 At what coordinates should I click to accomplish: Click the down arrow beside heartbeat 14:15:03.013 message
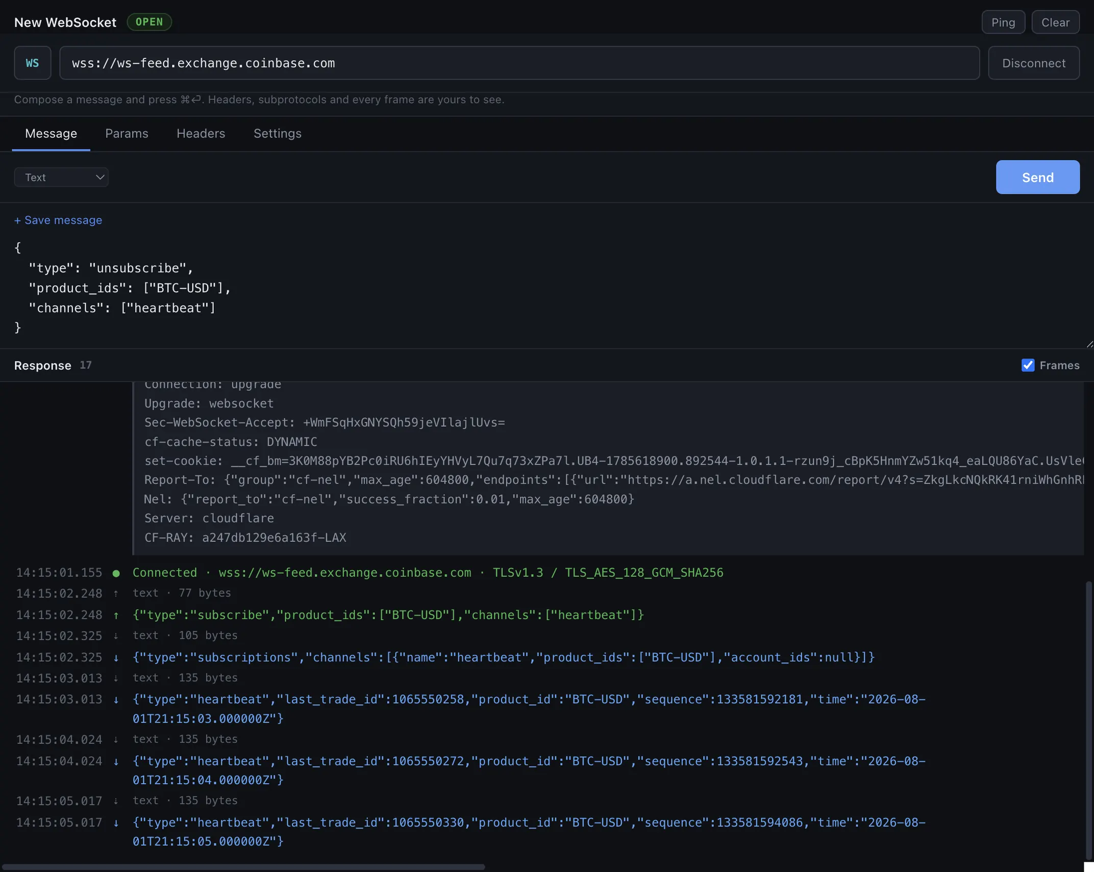116,700
